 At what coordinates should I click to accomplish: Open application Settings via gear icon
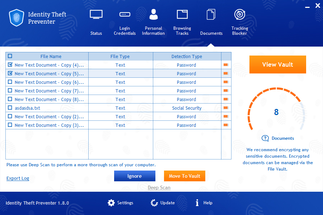click(111, 203)
